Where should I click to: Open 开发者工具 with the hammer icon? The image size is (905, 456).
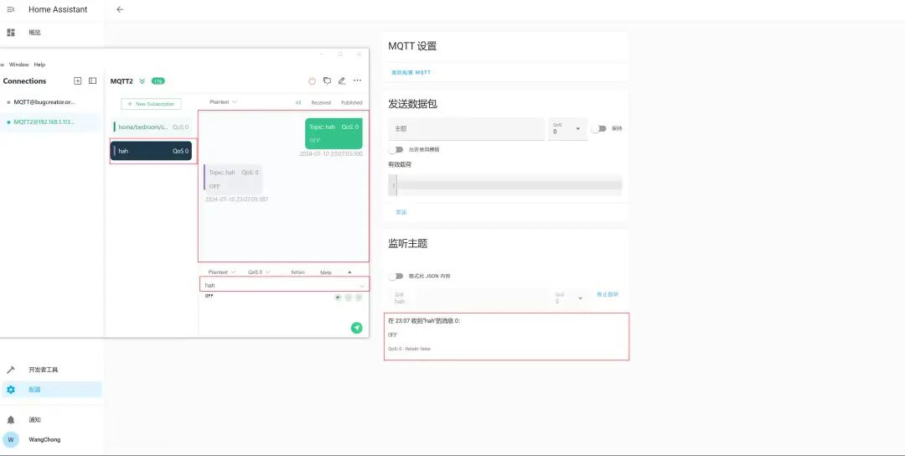(10, 370)
